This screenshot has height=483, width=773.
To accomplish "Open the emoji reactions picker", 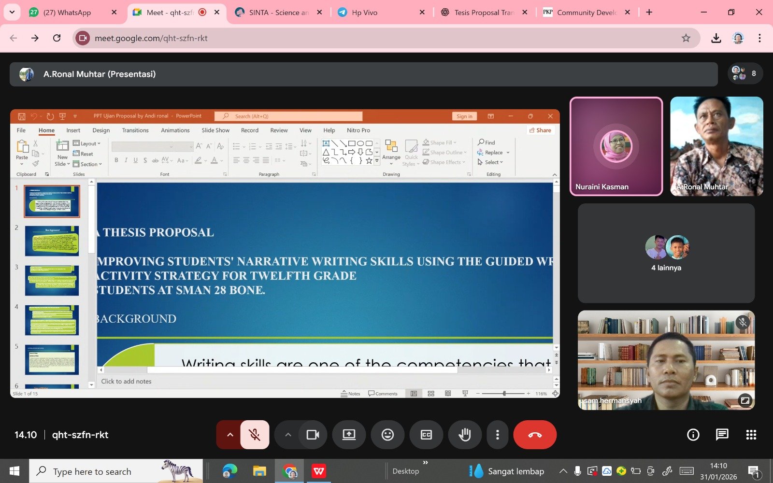I will pos(387,435).
